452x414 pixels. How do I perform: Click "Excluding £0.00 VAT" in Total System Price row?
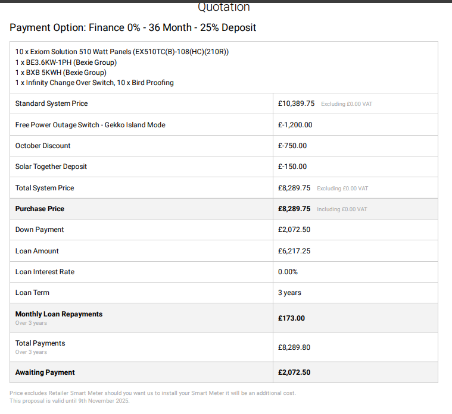[x=342, y=189]
